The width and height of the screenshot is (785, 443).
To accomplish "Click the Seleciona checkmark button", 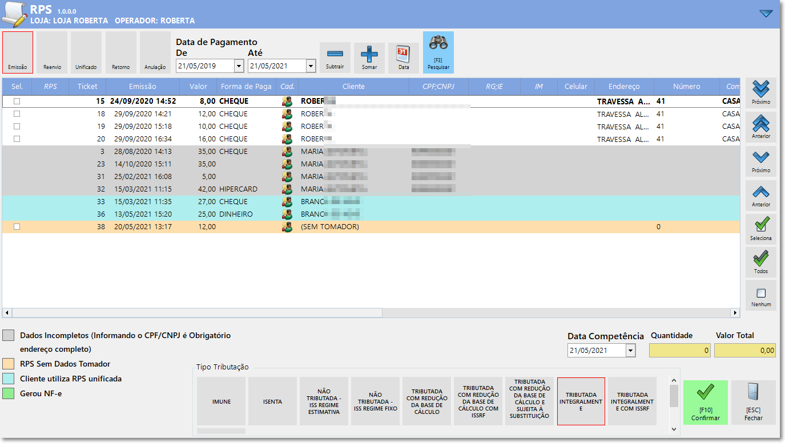I will click(x=761, y=228).
